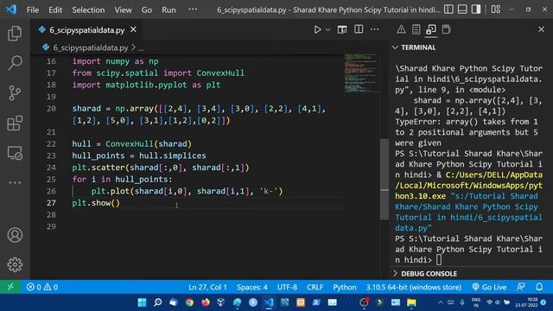The width and height of the screenshot is (553, 311).
Task: Open the Windows Start menu
Action: pos(142,302)
